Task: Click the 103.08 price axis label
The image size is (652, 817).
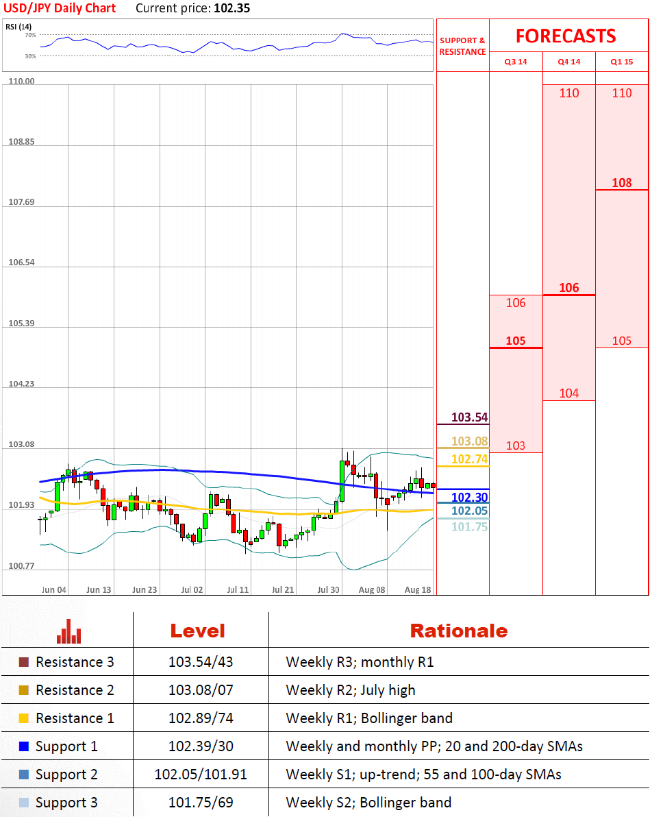Action: click(21, 444)
